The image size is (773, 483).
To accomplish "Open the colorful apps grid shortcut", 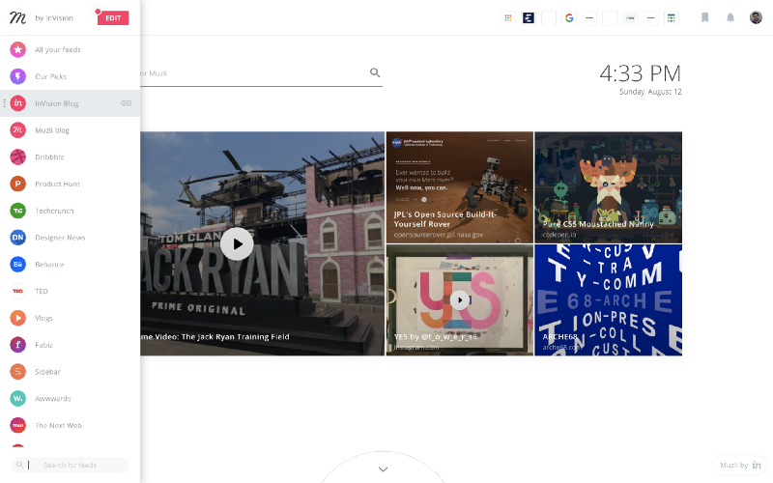I will tap(508, 18).
